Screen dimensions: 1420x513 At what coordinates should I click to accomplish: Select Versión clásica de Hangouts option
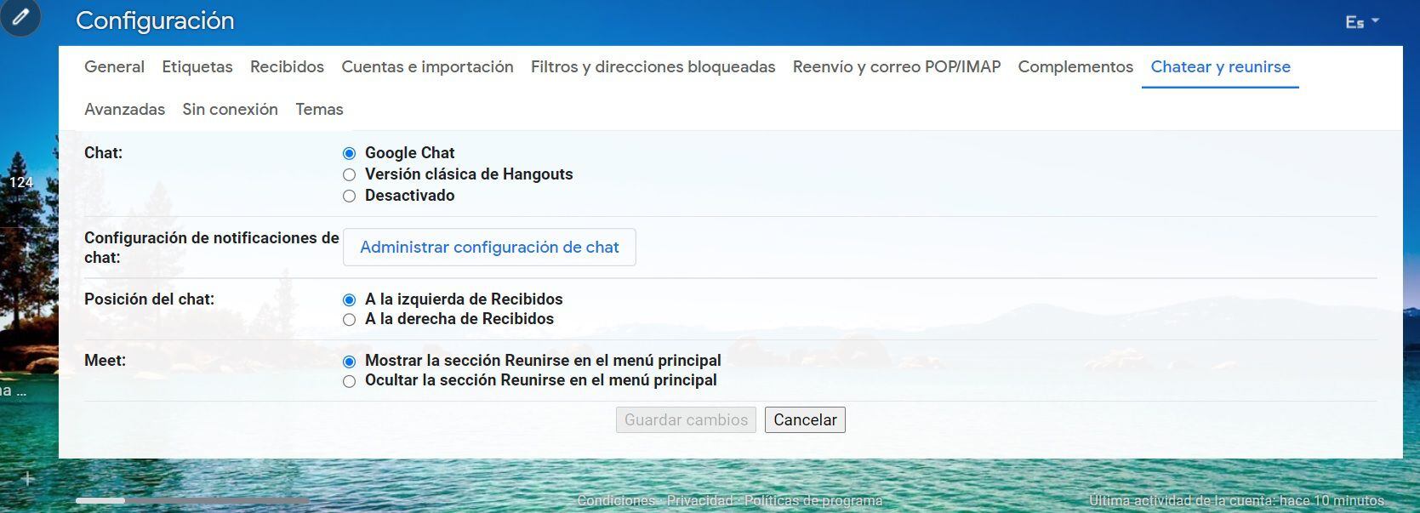(x=349, y=174)
